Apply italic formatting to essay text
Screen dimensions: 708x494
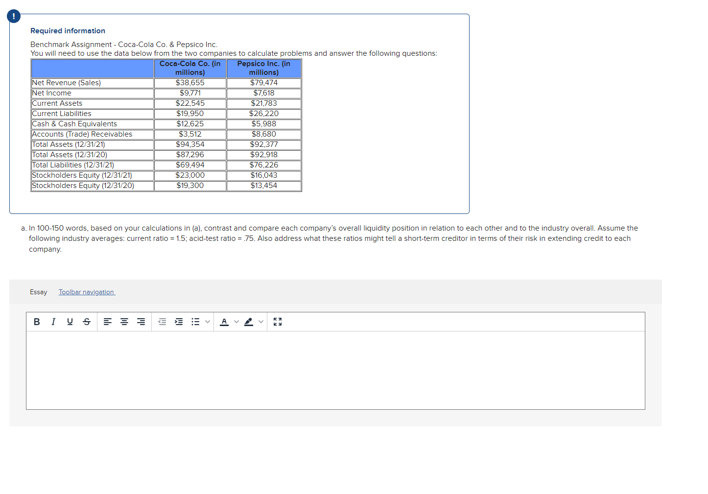tap(53, 322)
